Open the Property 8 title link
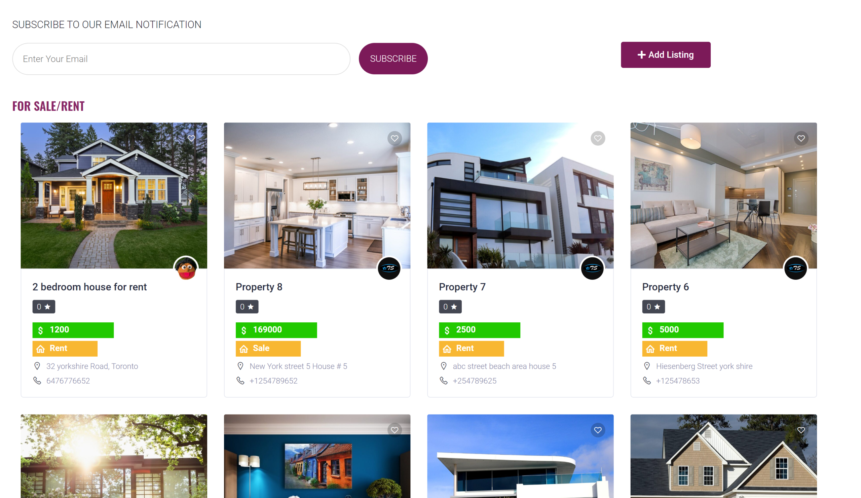 click(259, 287)
